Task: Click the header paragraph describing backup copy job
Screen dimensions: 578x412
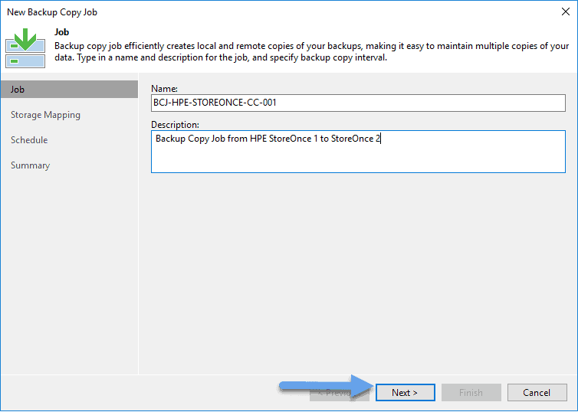Action: click(311, 51)
